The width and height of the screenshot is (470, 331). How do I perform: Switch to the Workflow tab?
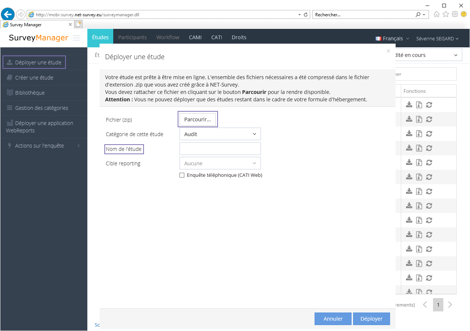point(168,37)
